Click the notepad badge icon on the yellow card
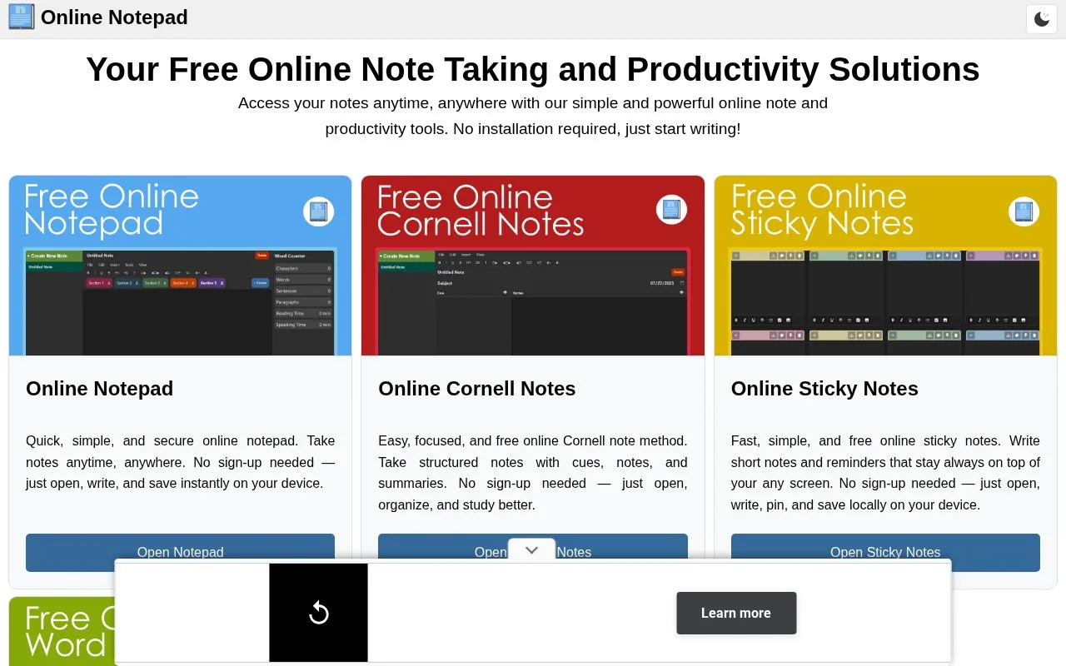1066x666 pixels. click(1024, 211)
